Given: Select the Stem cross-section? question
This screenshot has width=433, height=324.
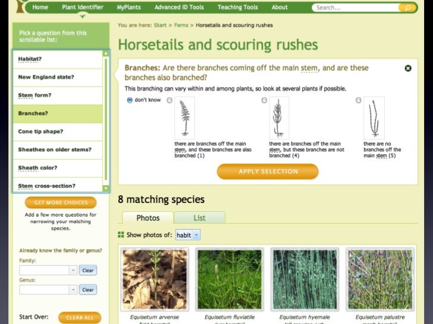Looking at the screenshot, I should point(58,185).
